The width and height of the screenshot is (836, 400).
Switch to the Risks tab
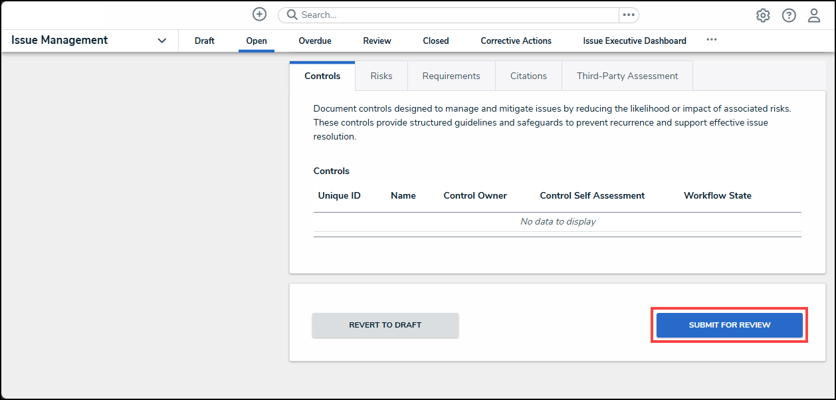pos(381,76)
